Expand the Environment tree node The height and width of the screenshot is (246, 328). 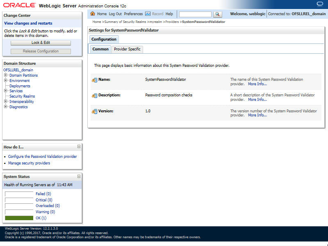[6, 80]
